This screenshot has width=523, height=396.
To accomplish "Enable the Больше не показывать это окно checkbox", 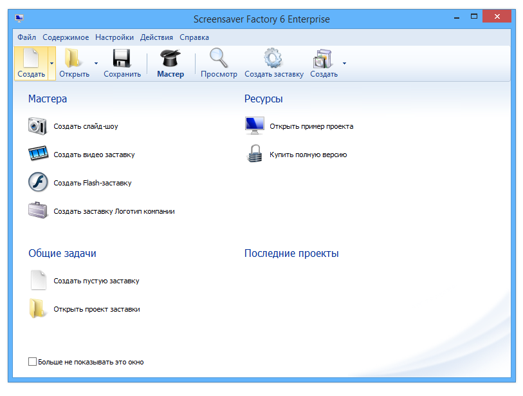I will point(32,361).
